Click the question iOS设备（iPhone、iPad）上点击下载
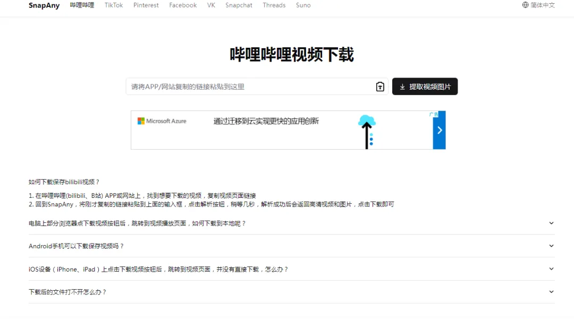574x322 pixels. tap(158, 269)
